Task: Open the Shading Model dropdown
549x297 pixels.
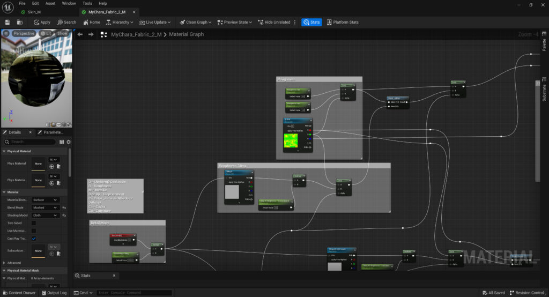Action: click(46, 215)
